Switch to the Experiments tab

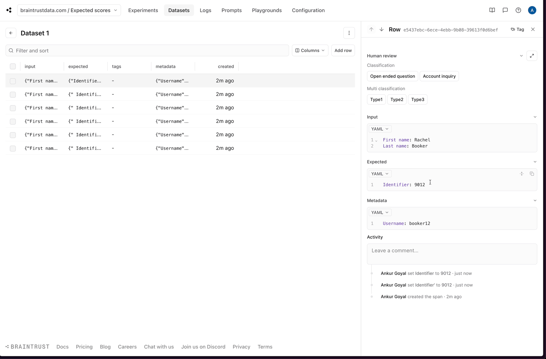point(143,10)
